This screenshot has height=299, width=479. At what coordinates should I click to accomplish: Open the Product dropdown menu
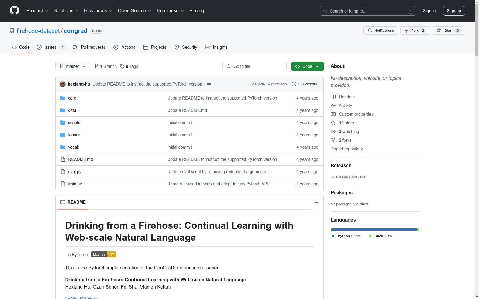(37, 11)
